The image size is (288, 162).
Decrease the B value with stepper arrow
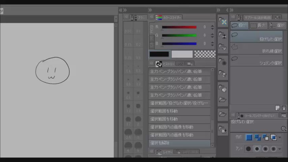[212, 45]
